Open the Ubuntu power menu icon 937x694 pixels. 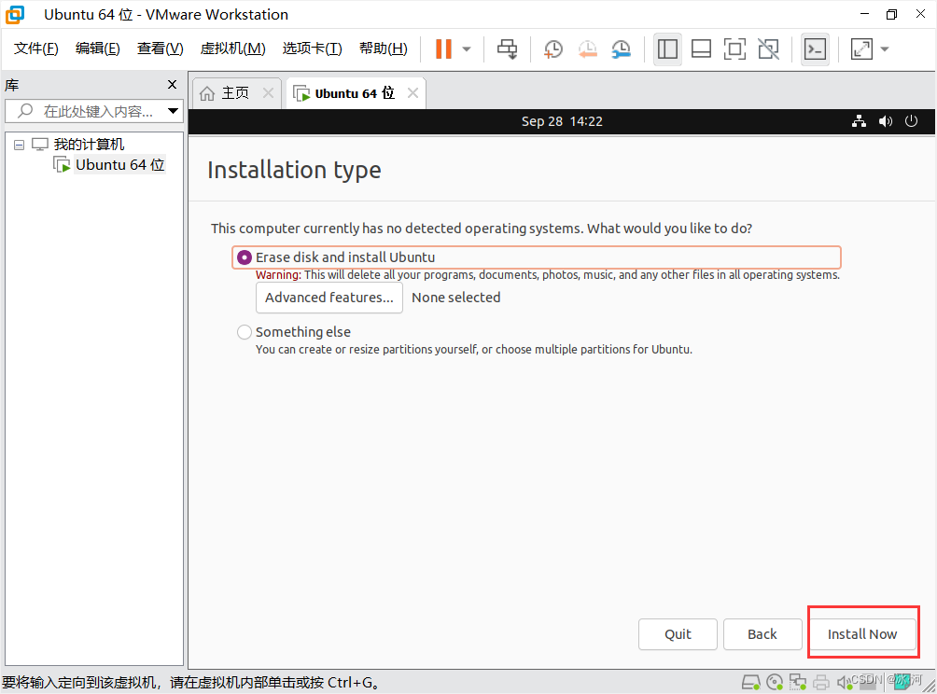(x=911, y=121)
